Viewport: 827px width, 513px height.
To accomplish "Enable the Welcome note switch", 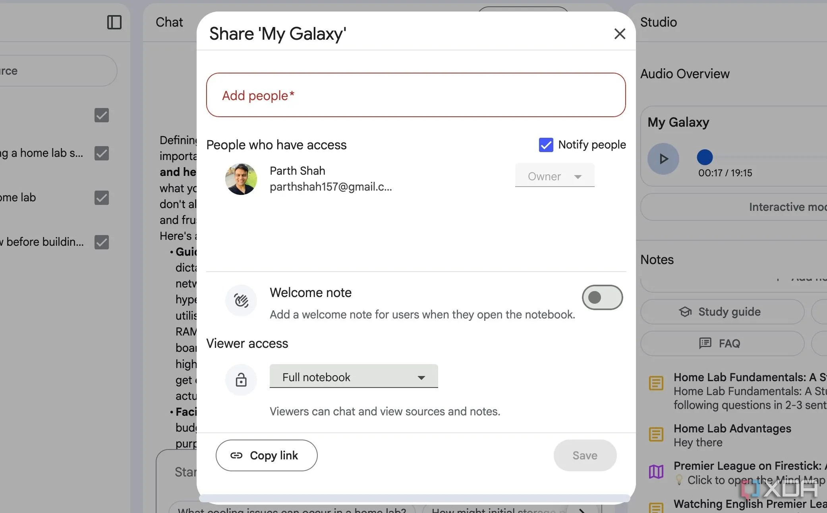I will [x=602, y=297].
